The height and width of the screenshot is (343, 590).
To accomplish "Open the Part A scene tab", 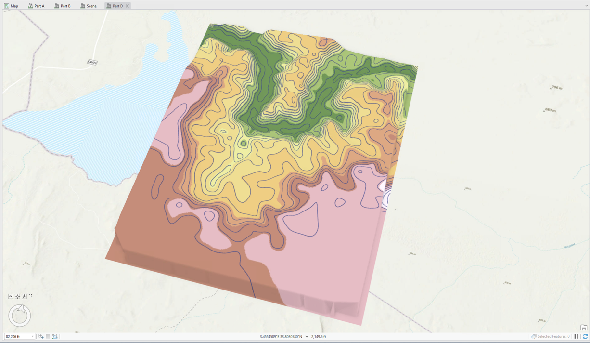I will [36, 6].
